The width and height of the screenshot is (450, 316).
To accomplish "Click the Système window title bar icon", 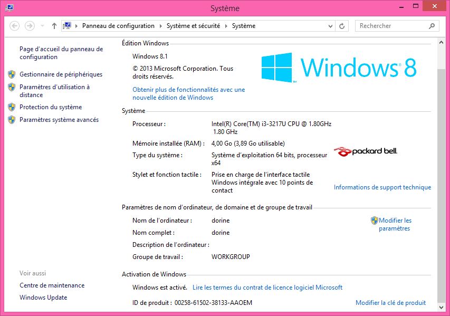I will [9, 8].
